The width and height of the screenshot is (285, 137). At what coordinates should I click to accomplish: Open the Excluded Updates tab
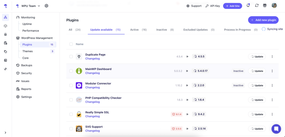point(199,30)
